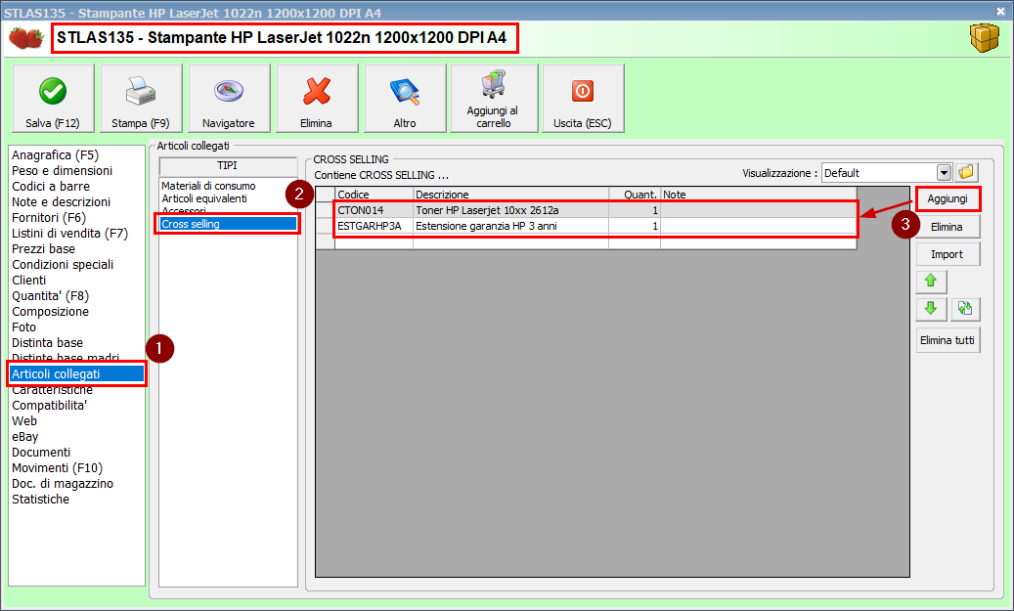
Task: Select Peso e dimensioni in sidebar
Action: tap(62, 171)
